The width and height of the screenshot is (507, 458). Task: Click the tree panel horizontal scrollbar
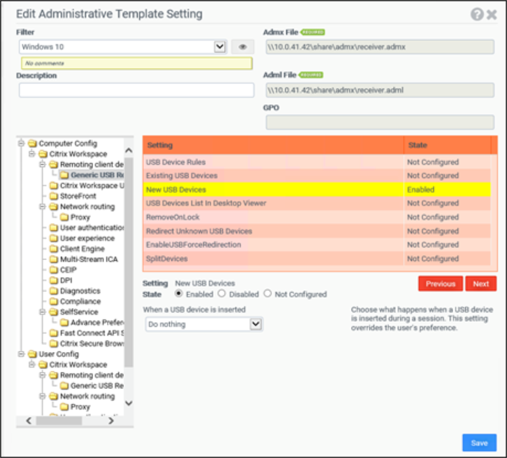(x=60, y=421)
